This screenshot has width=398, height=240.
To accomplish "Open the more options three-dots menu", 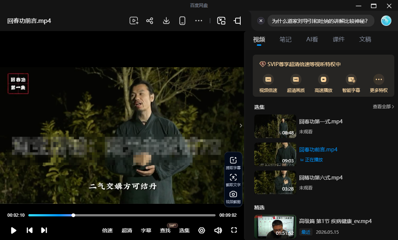I will pyautogui.click(x=199, y=21).
